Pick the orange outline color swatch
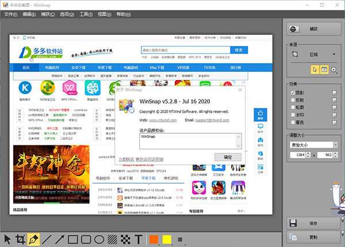The height and width of the screenshot is (247, 345). (x=154, y=240)
